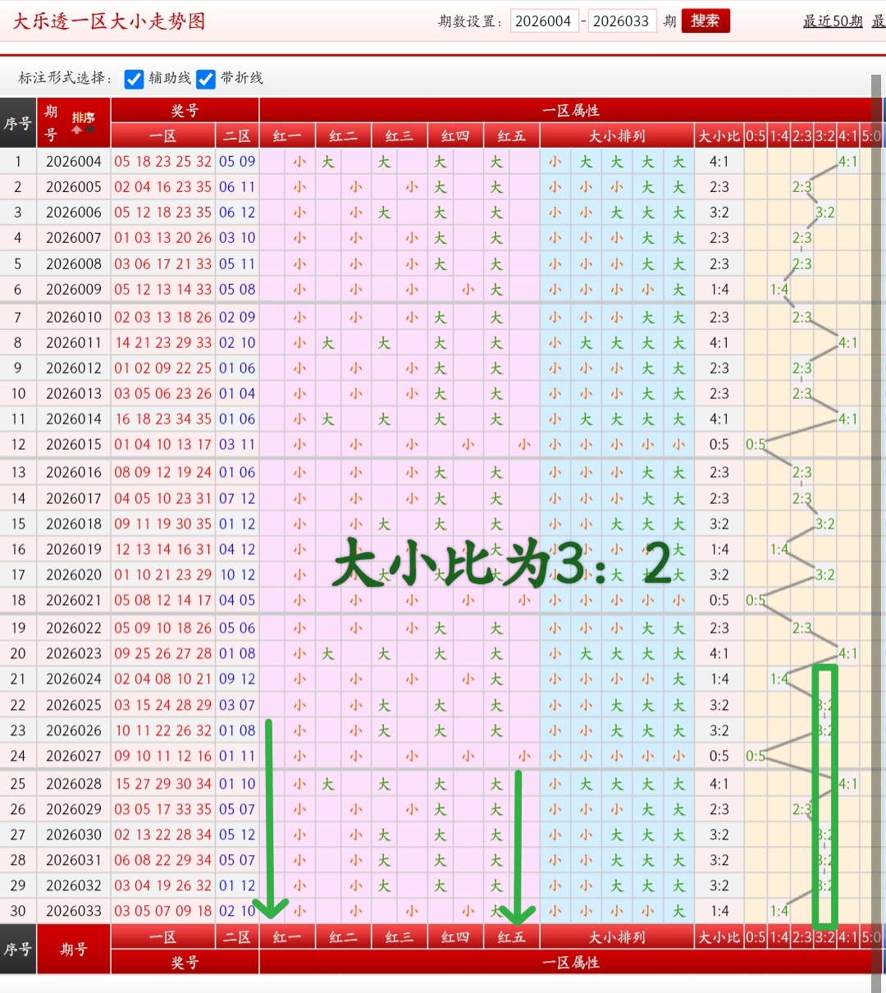Image resolution: width=886 pixels, height=993 pixels.
Task: Click the top 2:3 ratio column header
Action: (x=802, y=135)
